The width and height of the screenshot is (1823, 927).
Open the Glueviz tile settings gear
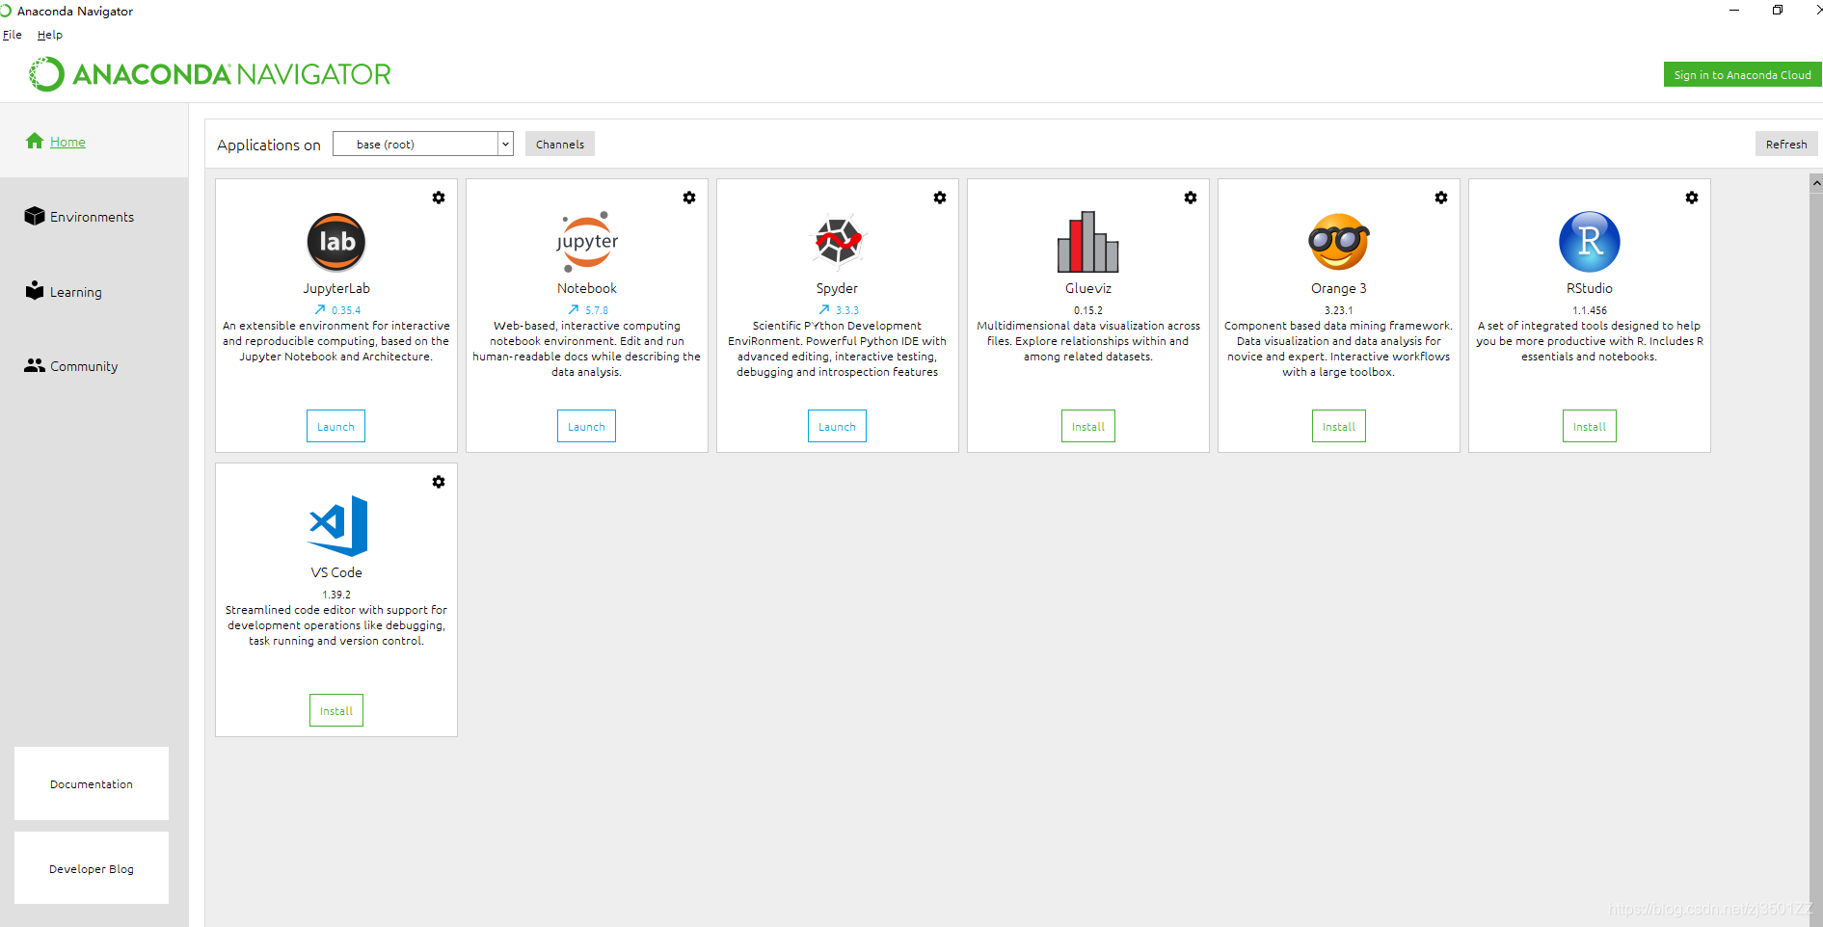1191,198
